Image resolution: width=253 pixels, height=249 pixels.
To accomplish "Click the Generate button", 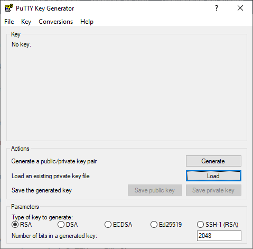I will click(213, 161).
